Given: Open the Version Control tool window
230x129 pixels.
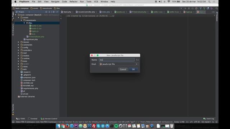Looking at the screenshot, I should pos(49,119).
